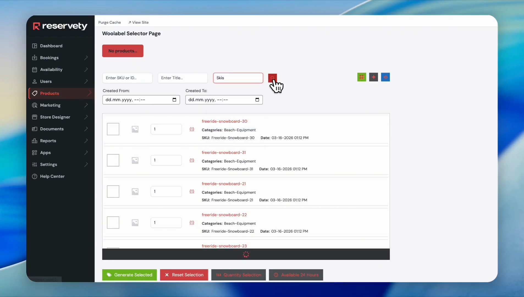The image size is (524, 297).
Task: Tick the checkbox for freeride-snowboard-22
Action: (113, 223)
